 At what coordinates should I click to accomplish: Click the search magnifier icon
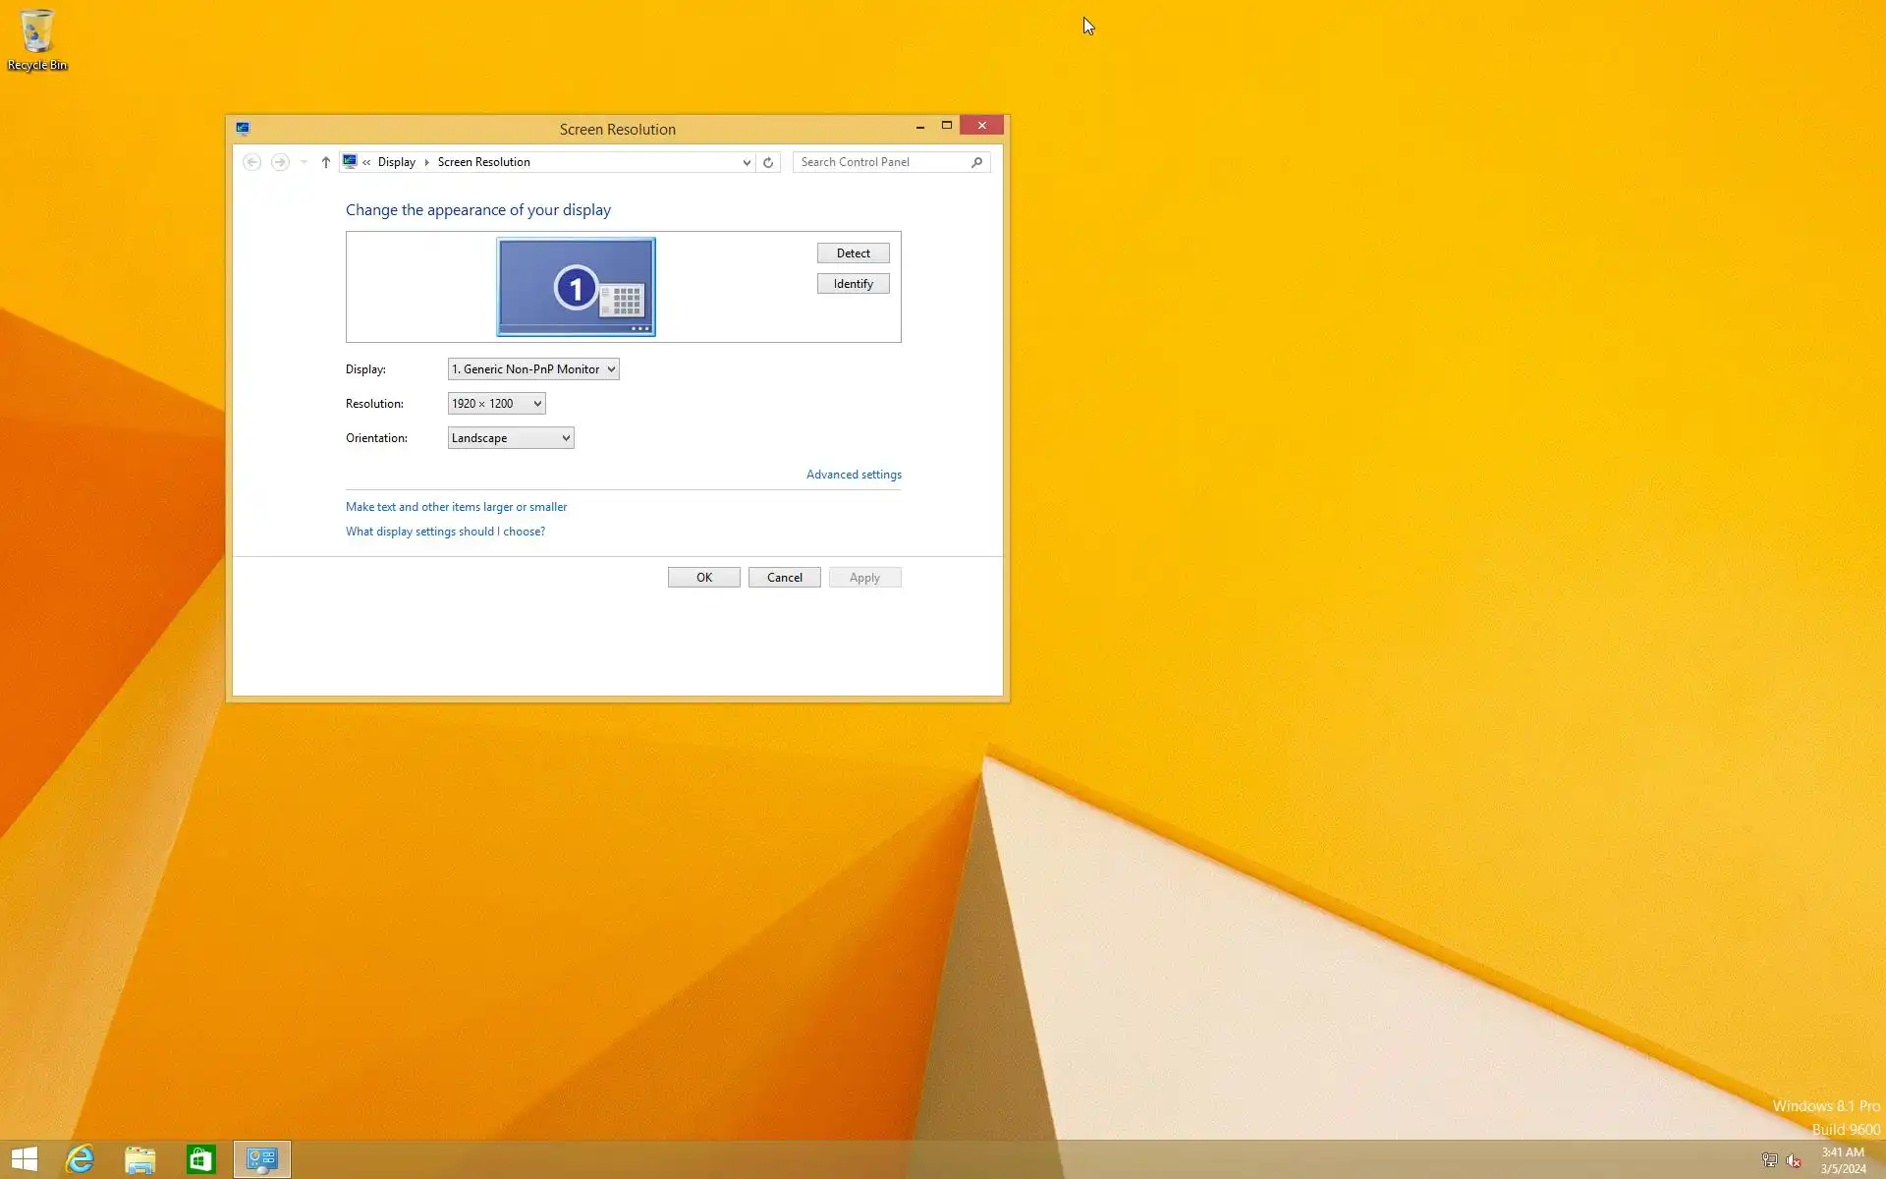click(x=976, y=162)
